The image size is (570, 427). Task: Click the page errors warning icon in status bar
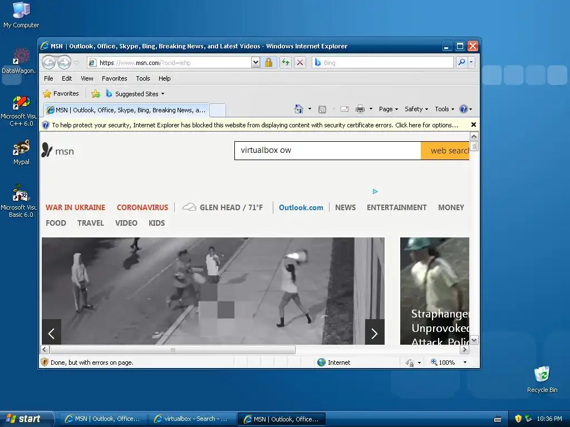45,362
